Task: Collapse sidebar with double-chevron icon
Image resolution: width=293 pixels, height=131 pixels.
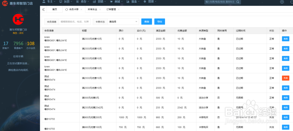Action: (x=43, y=10)
